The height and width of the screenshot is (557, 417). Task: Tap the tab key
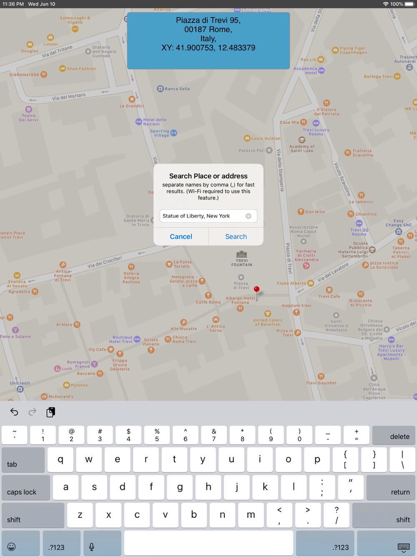click(23, 460)
